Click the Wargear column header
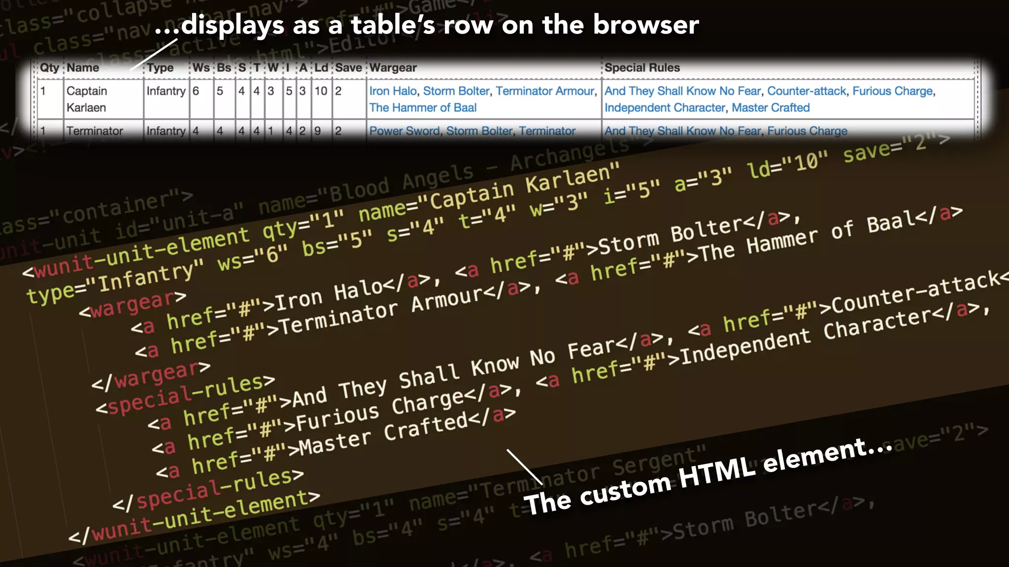This screenshot has width=1009, height=567. [393, 68]
